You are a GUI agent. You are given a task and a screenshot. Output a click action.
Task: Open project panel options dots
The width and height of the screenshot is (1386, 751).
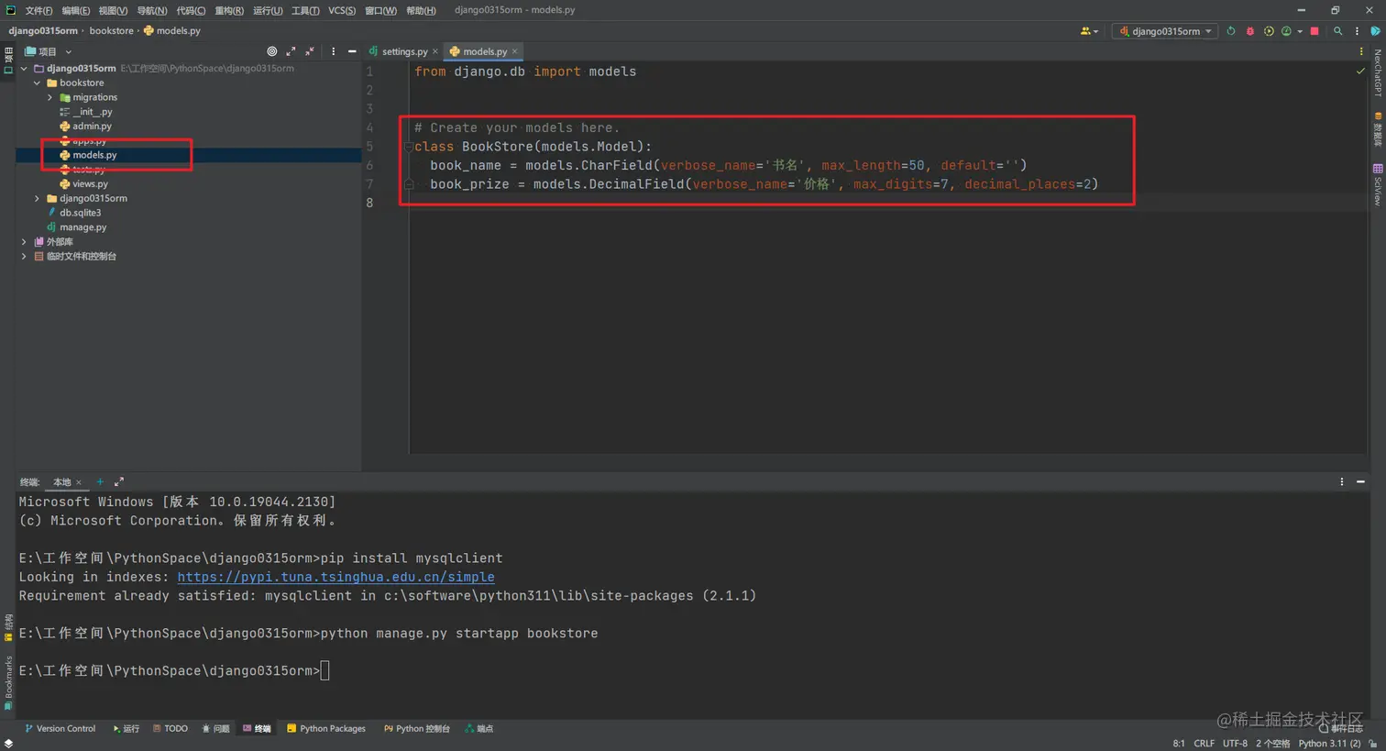[x=333, y=51]
